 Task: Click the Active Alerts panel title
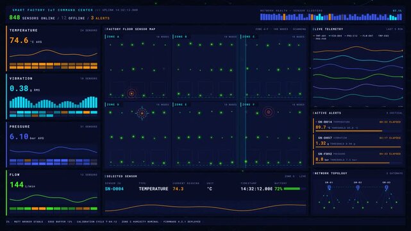[328, 113]
